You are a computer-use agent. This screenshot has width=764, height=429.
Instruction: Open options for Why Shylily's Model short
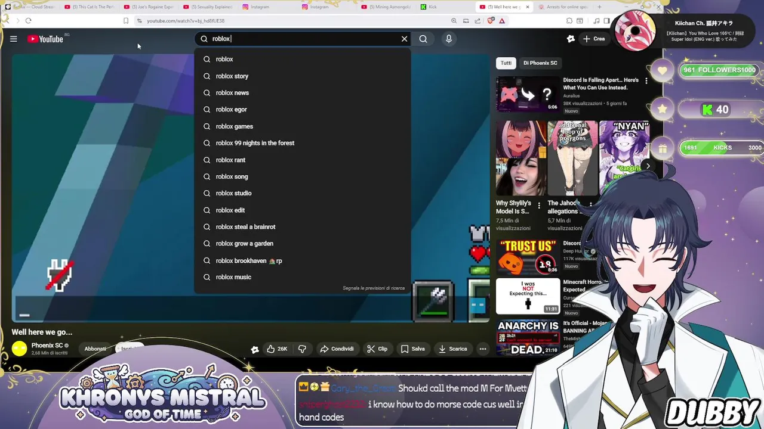(x=539, y=206)
